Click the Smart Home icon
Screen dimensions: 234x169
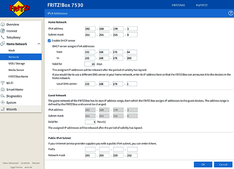tap(3, 89)
